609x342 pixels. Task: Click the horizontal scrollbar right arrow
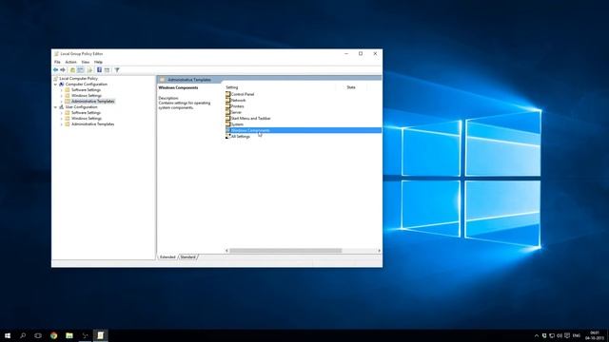(x=379, y=251)
